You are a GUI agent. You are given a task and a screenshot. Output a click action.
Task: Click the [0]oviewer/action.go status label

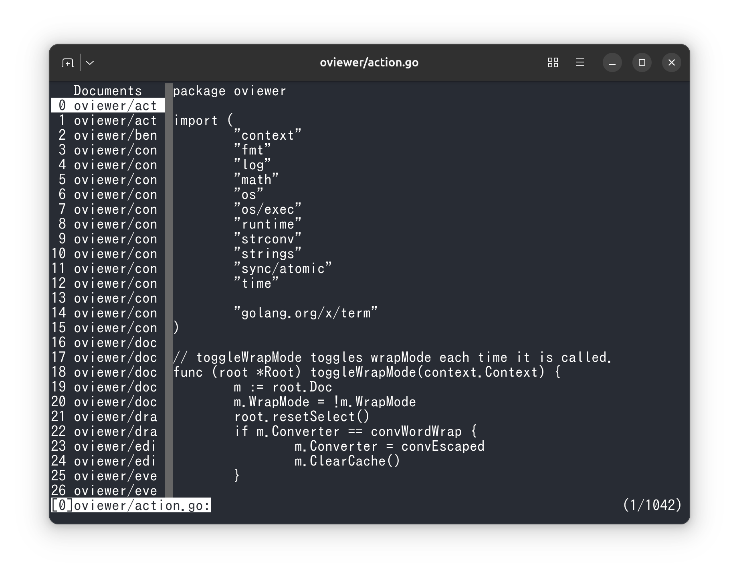pyautogui.click(x=131, y=505)
